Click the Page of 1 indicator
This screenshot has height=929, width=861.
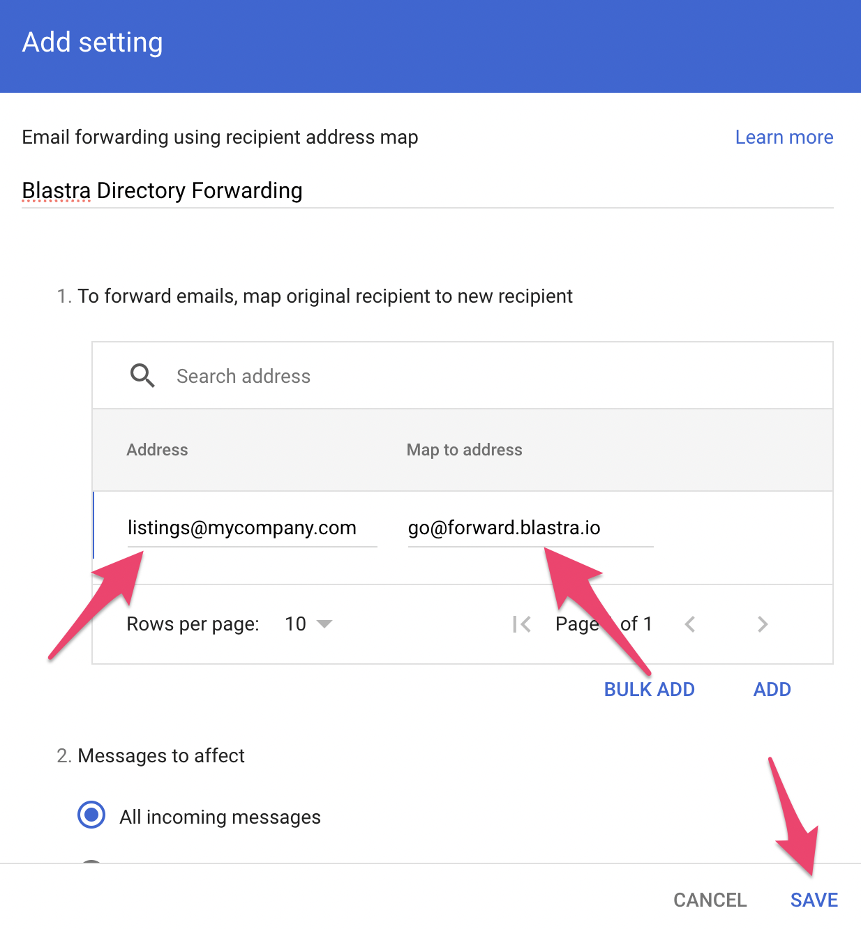point(604,624)
